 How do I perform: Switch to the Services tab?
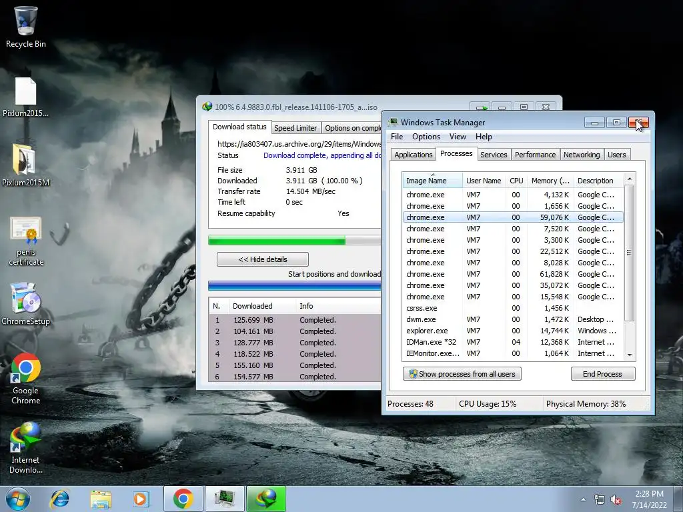(x=494, y=155)
